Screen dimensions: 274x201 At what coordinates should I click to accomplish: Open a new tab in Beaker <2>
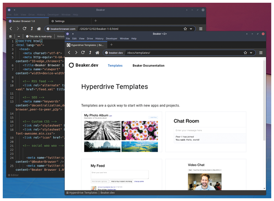111,45
